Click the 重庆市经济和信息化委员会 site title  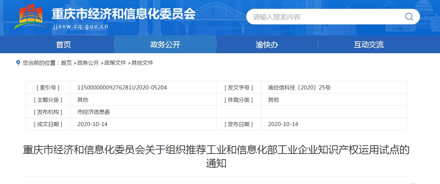[123, 14]
